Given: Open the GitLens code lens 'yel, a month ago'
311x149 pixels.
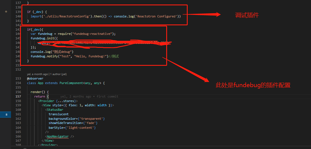Looking at the screenshot, I should (x=38, y=74).
